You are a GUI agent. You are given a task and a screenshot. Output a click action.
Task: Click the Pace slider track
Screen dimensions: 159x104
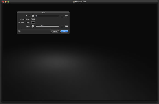[47, 26]
